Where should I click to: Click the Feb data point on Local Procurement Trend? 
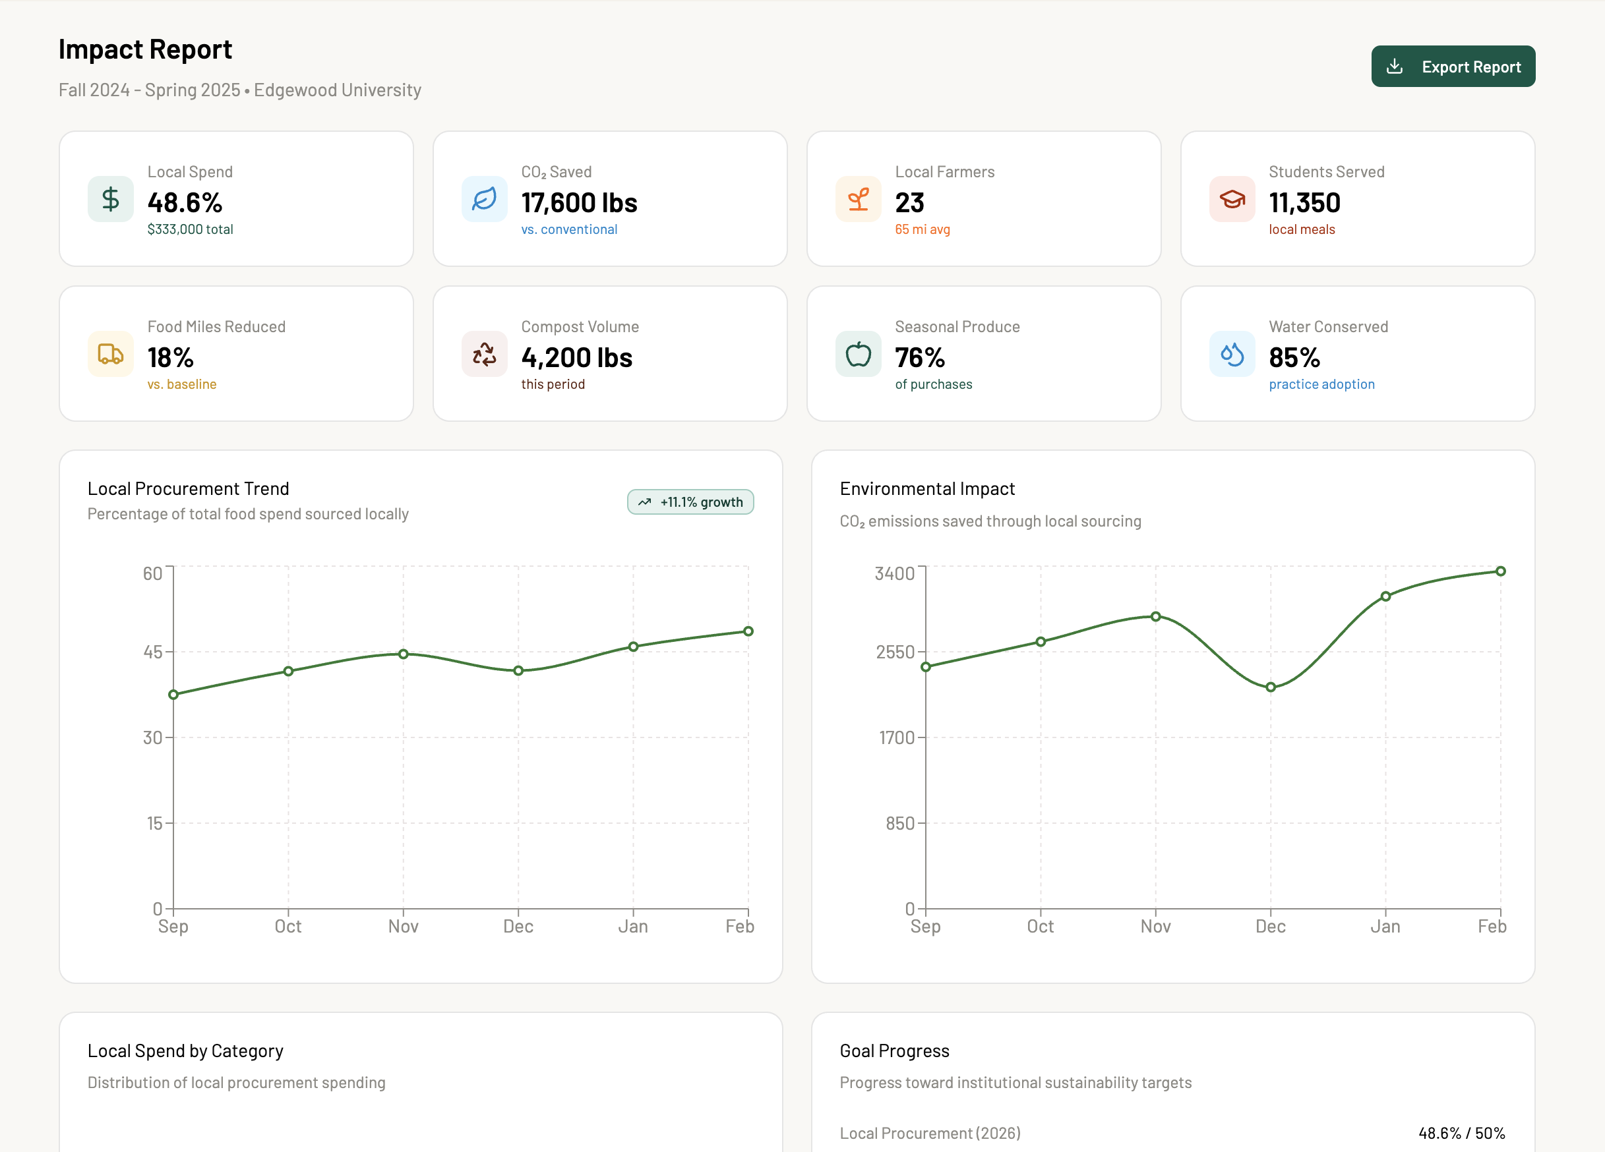click(x=748, y=631)
